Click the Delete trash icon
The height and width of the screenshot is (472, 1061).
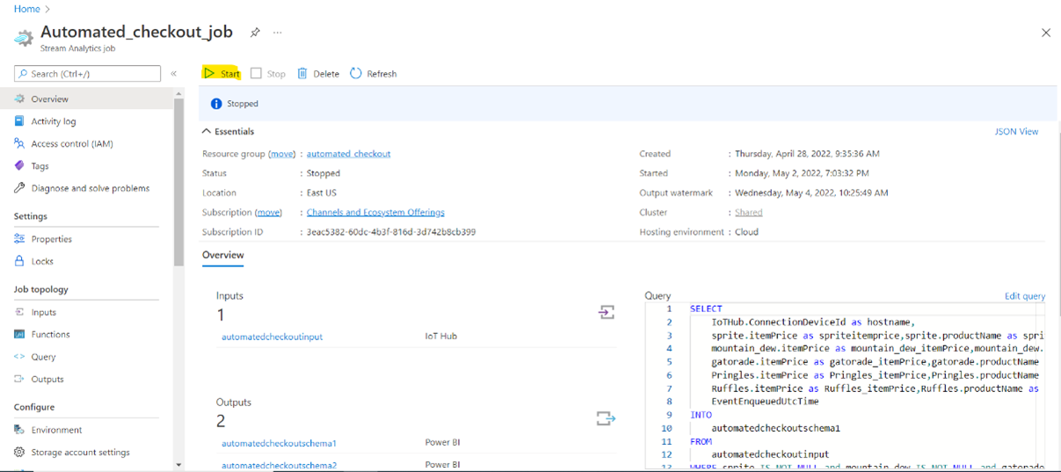point(302,74)
